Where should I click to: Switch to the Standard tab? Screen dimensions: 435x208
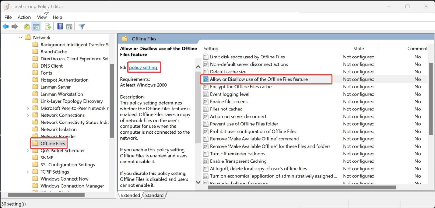[x=154, y=195]
